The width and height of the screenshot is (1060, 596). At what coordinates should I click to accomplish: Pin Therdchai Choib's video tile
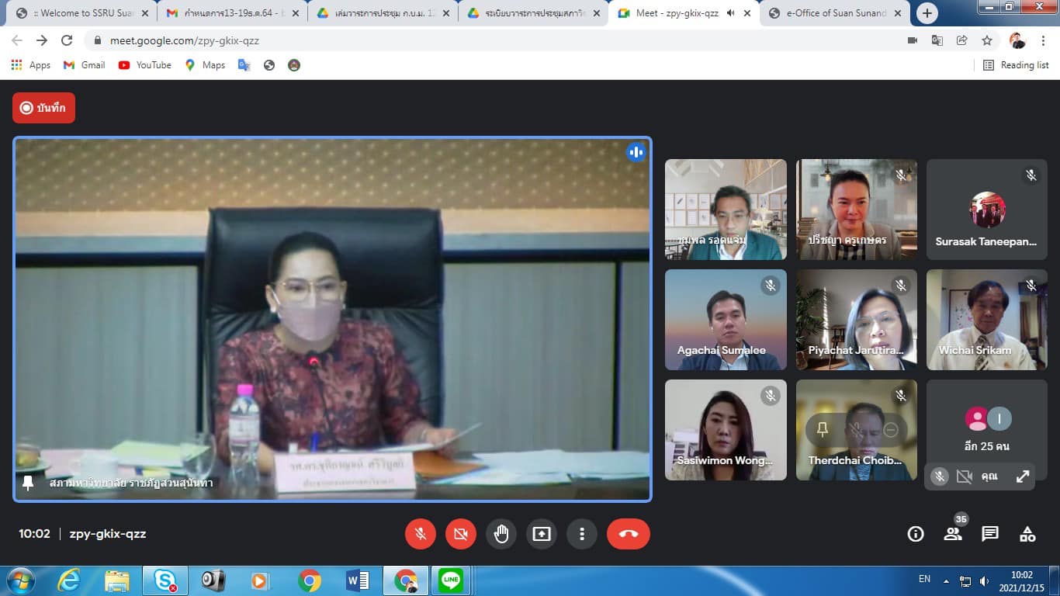coord(823,429)
